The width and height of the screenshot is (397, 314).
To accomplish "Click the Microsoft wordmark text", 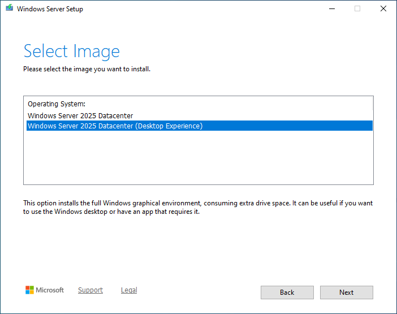I will [50, 290].
